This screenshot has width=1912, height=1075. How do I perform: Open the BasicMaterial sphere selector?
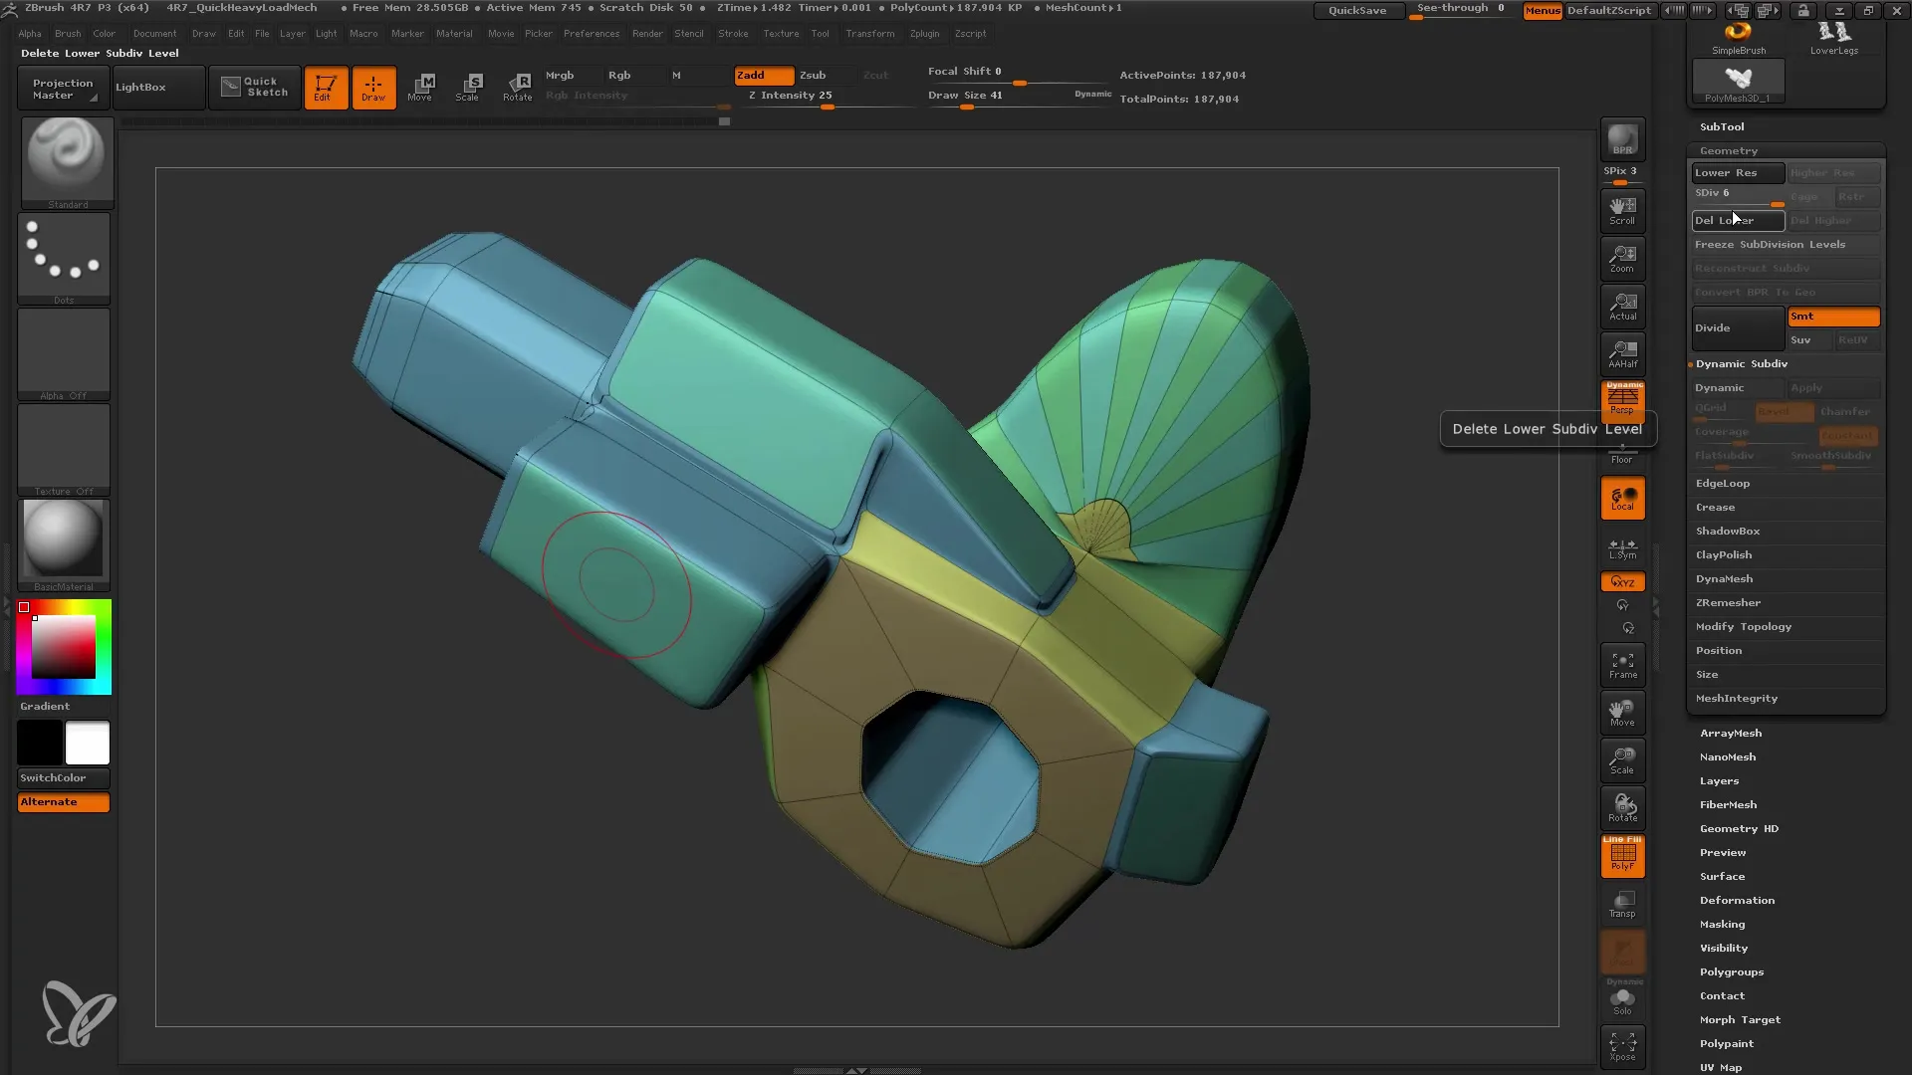(x=64, y=544)
